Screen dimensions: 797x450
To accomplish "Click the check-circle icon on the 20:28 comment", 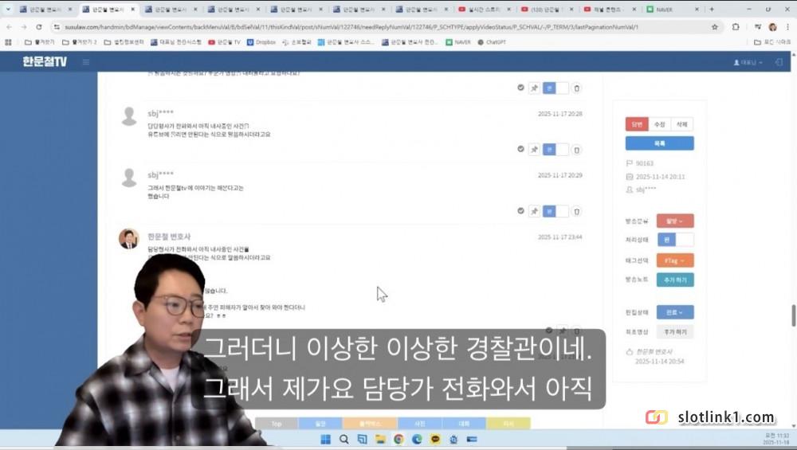I will click(x=520, y=149).
